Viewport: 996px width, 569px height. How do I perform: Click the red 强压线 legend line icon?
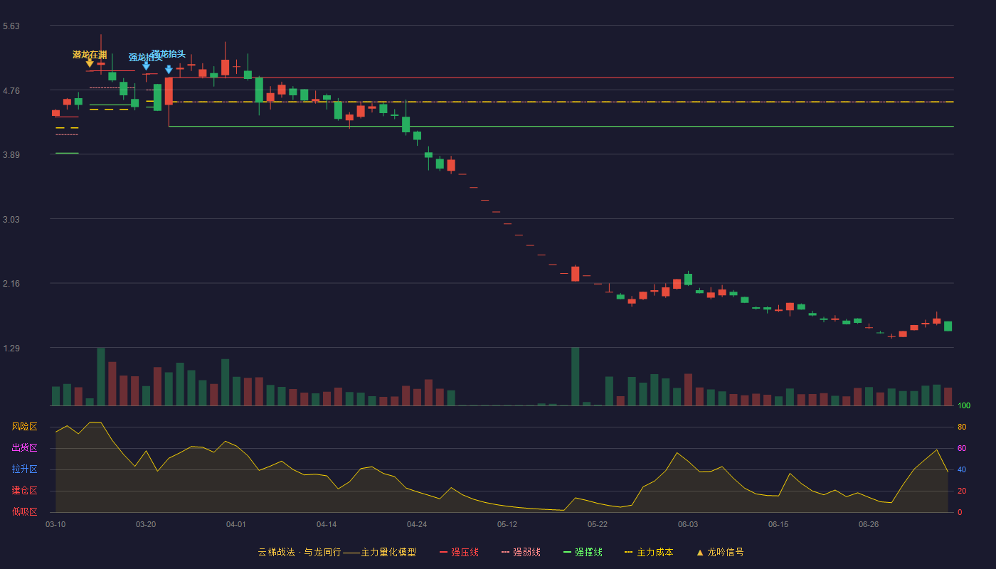[444, 553]
